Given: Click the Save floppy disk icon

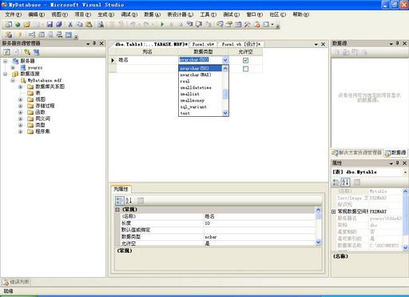Looking at the screenshot, I should (x=50, y=25).
